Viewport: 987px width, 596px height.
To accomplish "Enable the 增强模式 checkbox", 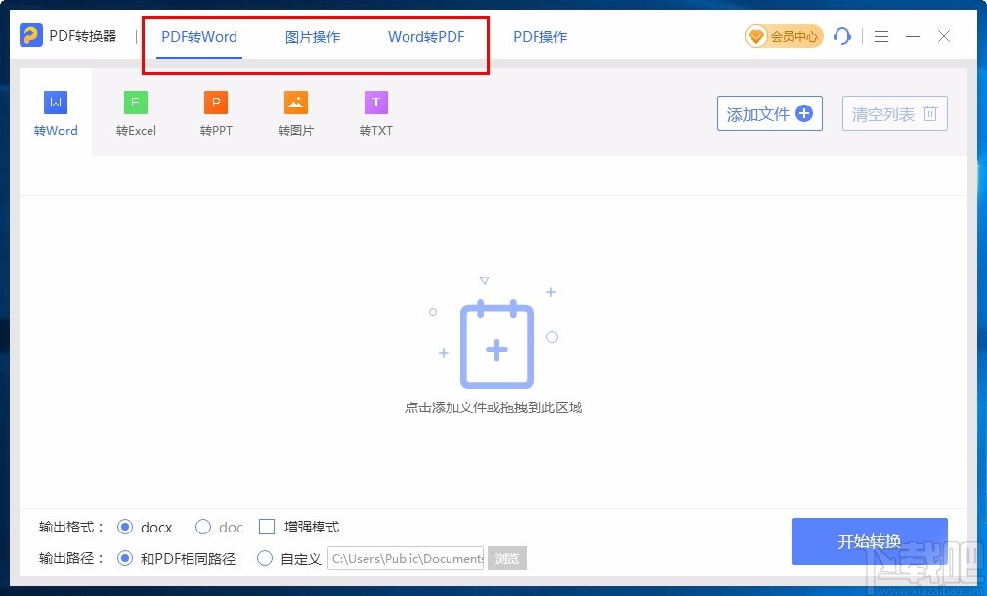I will tap(267, 527).
